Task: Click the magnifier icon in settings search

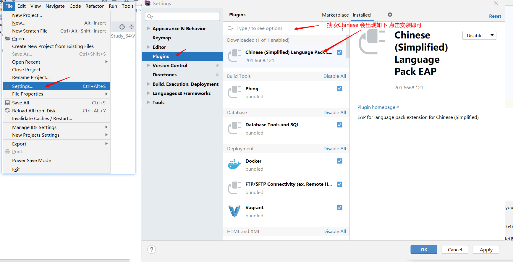Action: (150, 17)
